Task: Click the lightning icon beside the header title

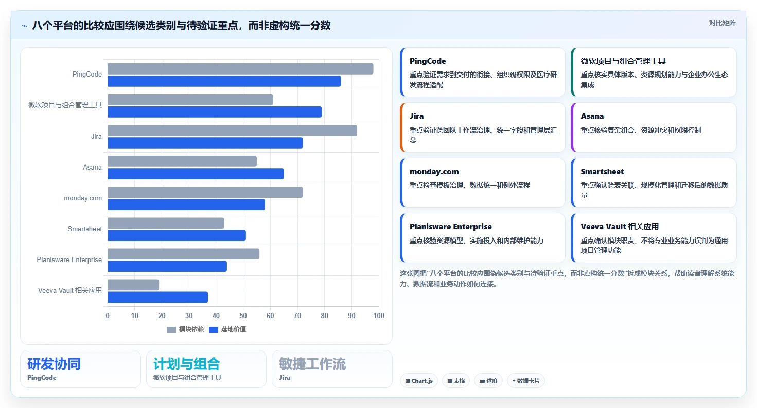Action: click(x=24, y=26)
